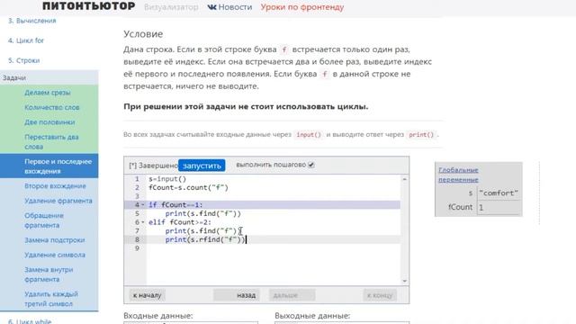
Task: Click Глобальные переменные link
Action: coord(458,175)
